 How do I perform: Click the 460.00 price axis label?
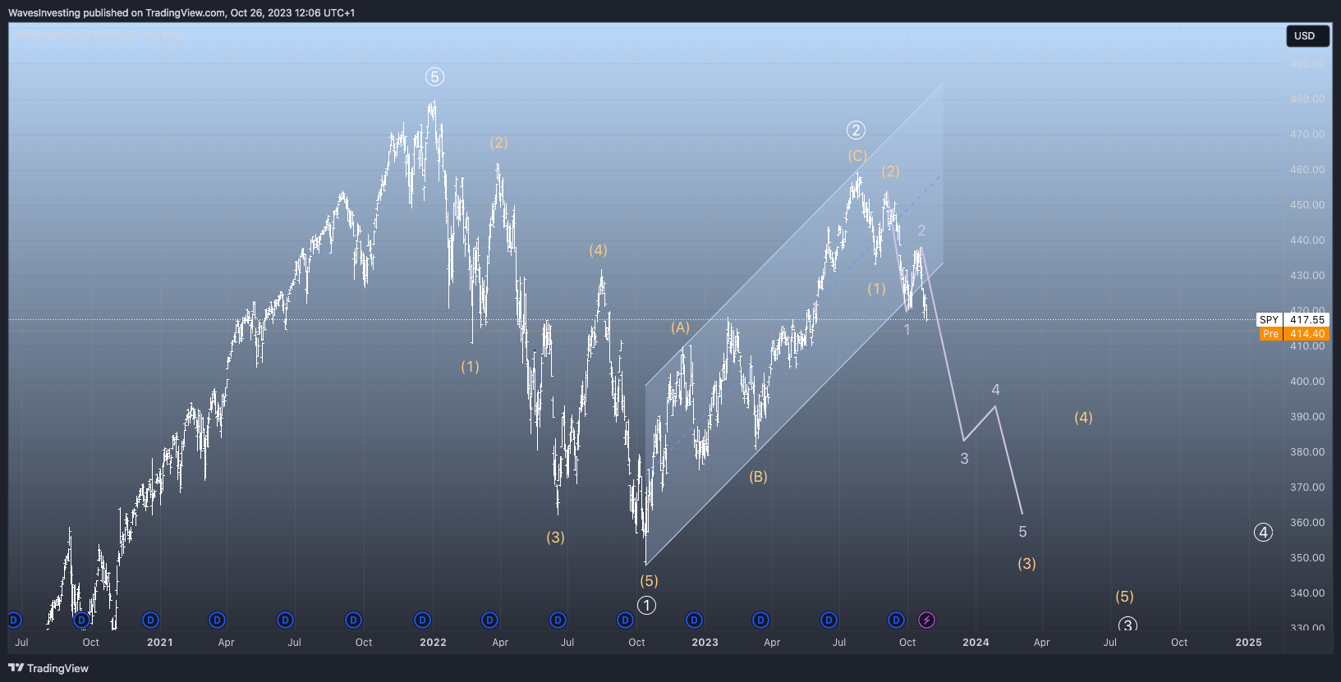tap(1307, 169)
